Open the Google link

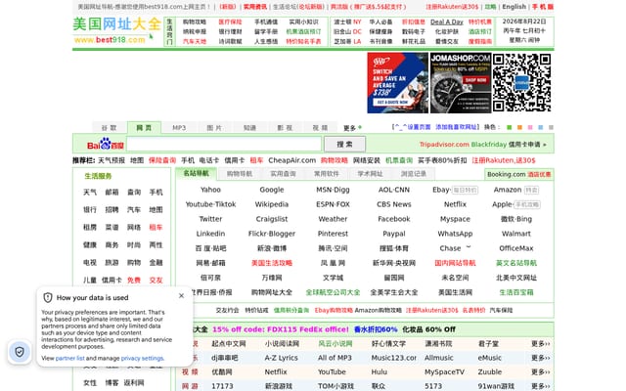(x=272, y=190)
